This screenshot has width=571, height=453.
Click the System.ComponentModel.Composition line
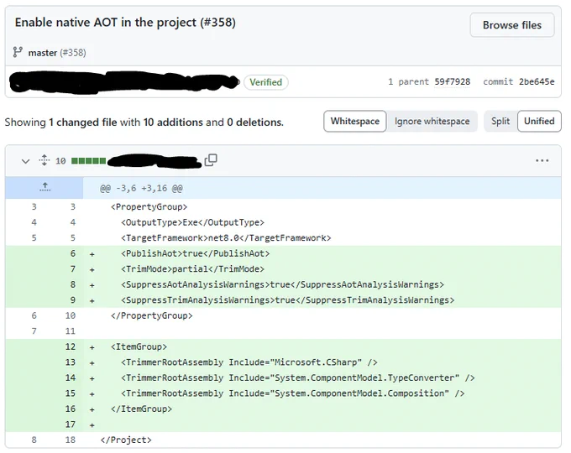(x=283, y=393)
